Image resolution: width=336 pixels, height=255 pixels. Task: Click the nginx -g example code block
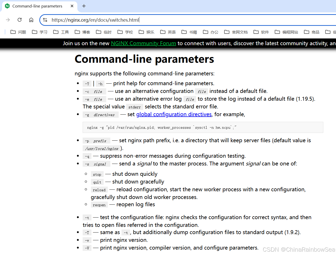(203, 128)
